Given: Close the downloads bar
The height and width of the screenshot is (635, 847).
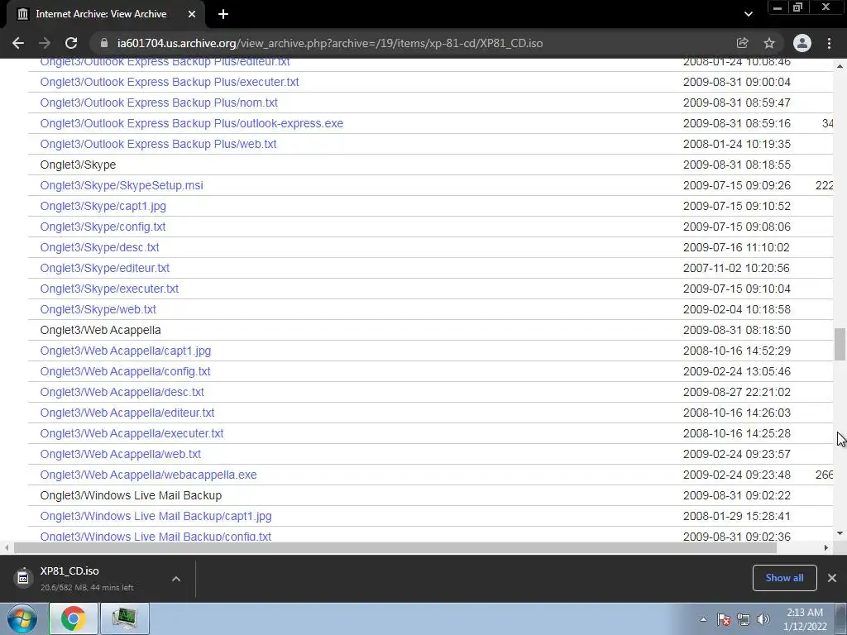Looking at the screenshot, I should point(832,578).
